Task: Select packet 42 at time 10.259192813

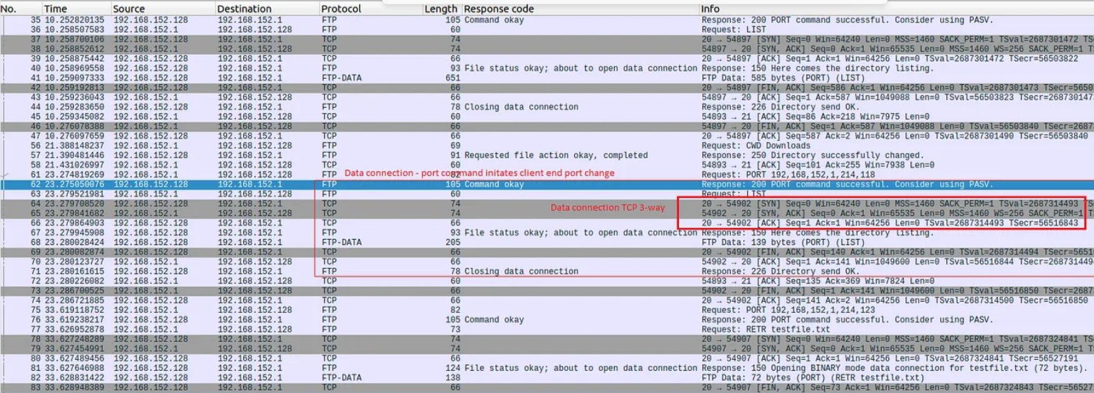Action: (547, 88)
